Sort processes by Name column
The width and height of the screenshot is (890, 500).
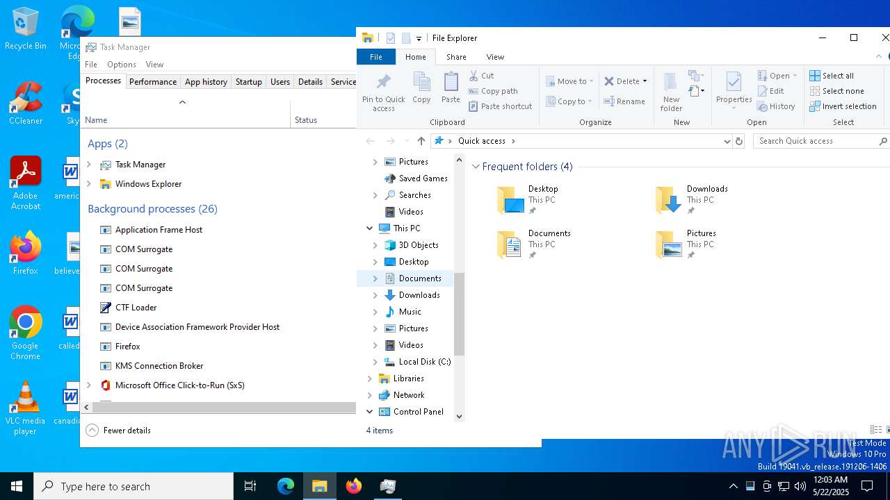coord(185,115)
